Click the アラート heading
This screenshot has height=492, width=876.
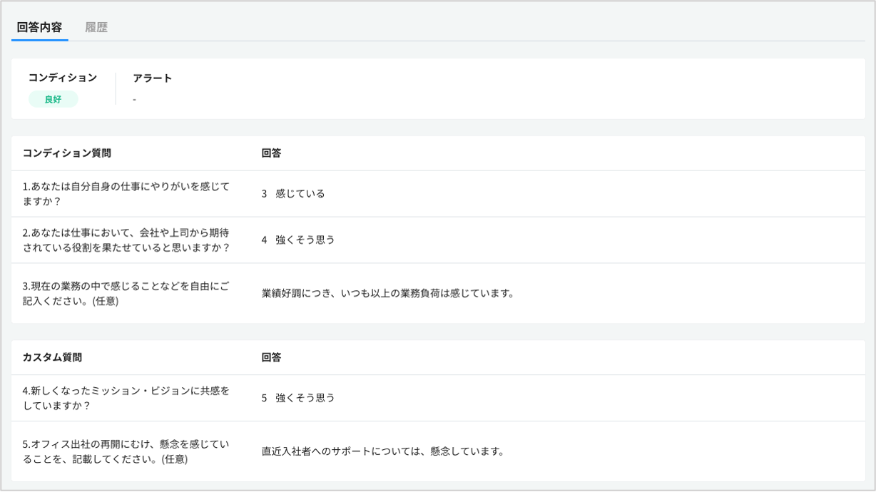point(152,78)
